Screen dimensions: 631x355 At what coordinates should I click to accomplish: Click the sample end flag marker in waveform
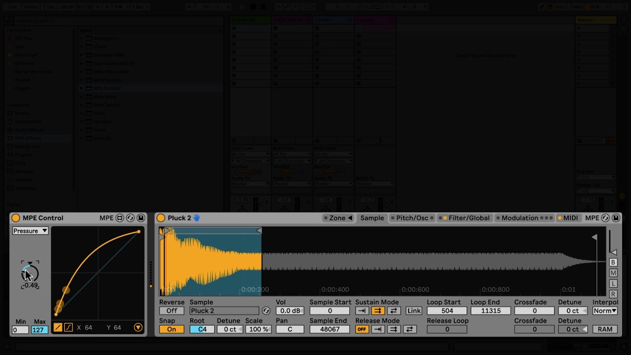(595, 238)
